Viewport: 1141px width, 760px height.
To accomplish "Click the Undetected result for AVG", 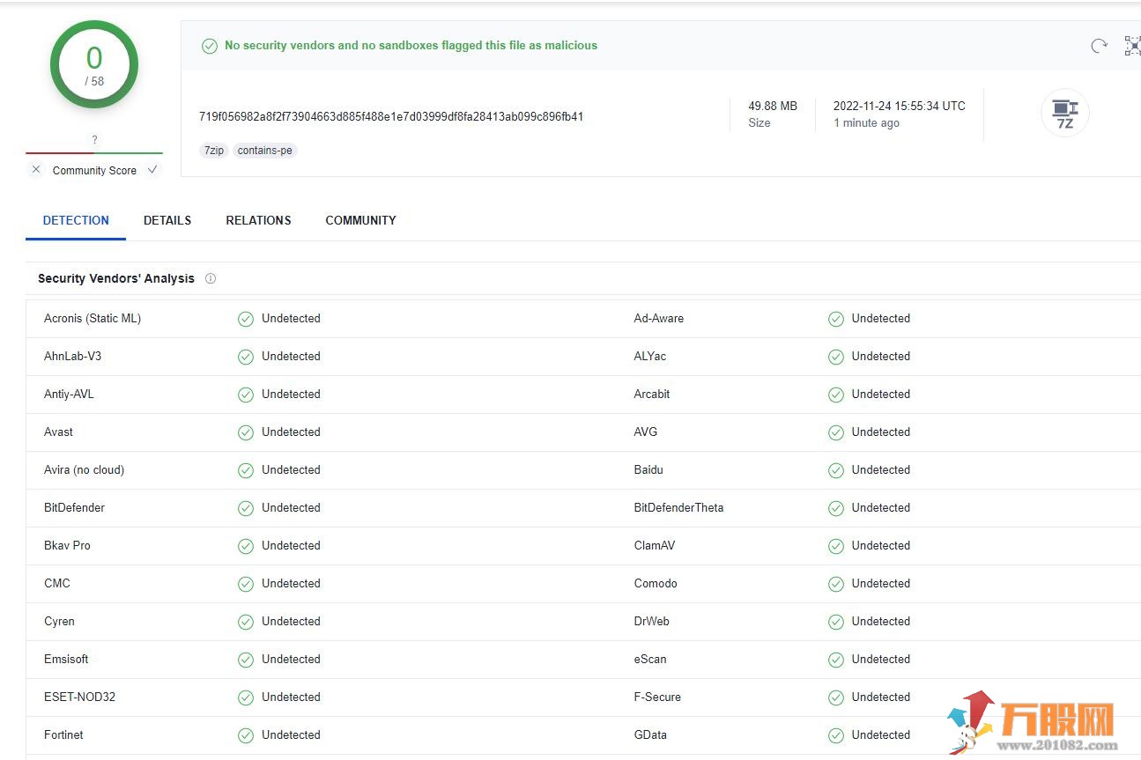I will click(881, 432).
